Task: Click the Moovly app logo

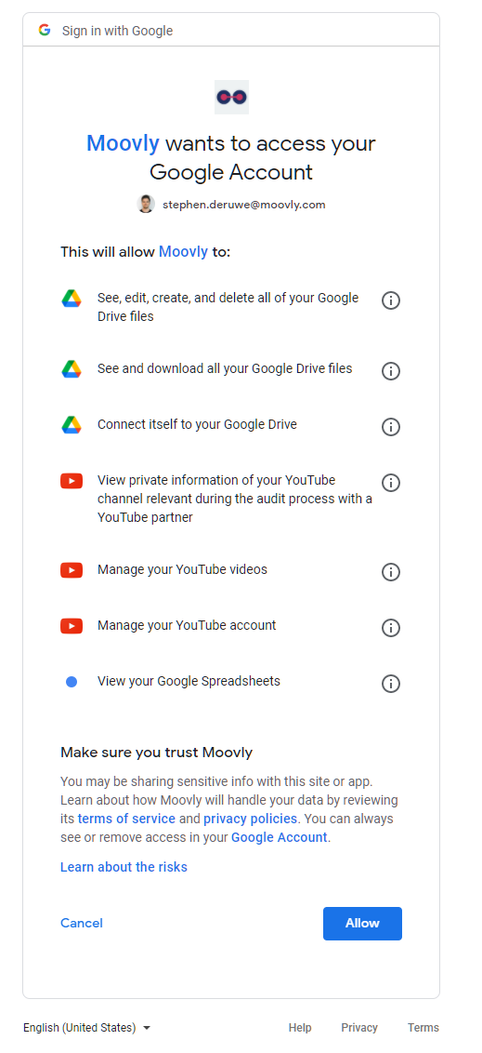Action: coord(231,98)
